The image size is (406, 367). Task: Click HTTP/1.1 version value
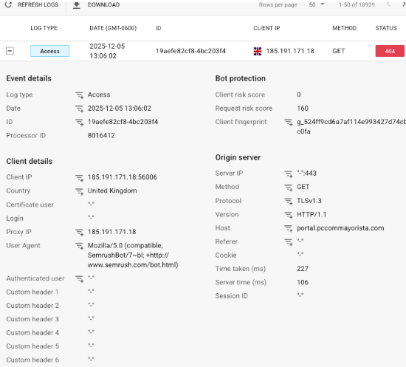(312, 214)
